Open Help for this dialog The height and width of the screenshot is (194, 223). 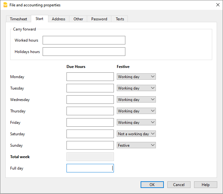(206, 185)
